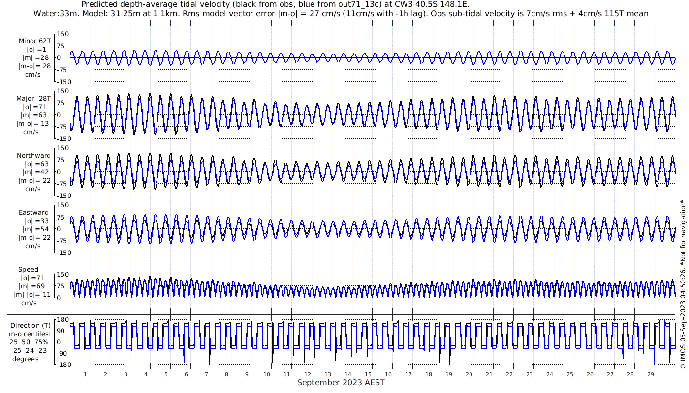Screen dimensions: 689x393
Task: Click the 'm-o centiles:' label
Action: 31,334
